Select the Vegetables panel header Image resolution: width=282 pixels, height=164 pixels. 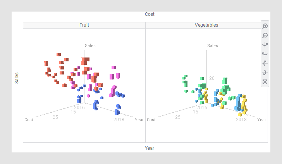click(206, 25)
